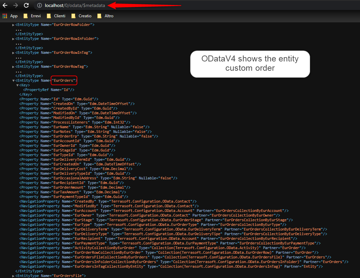Select the EurOrdersInFolderCollectionByEurOrders navigation line
Viewport: 360px width, 278px height.
coord(184,262)
